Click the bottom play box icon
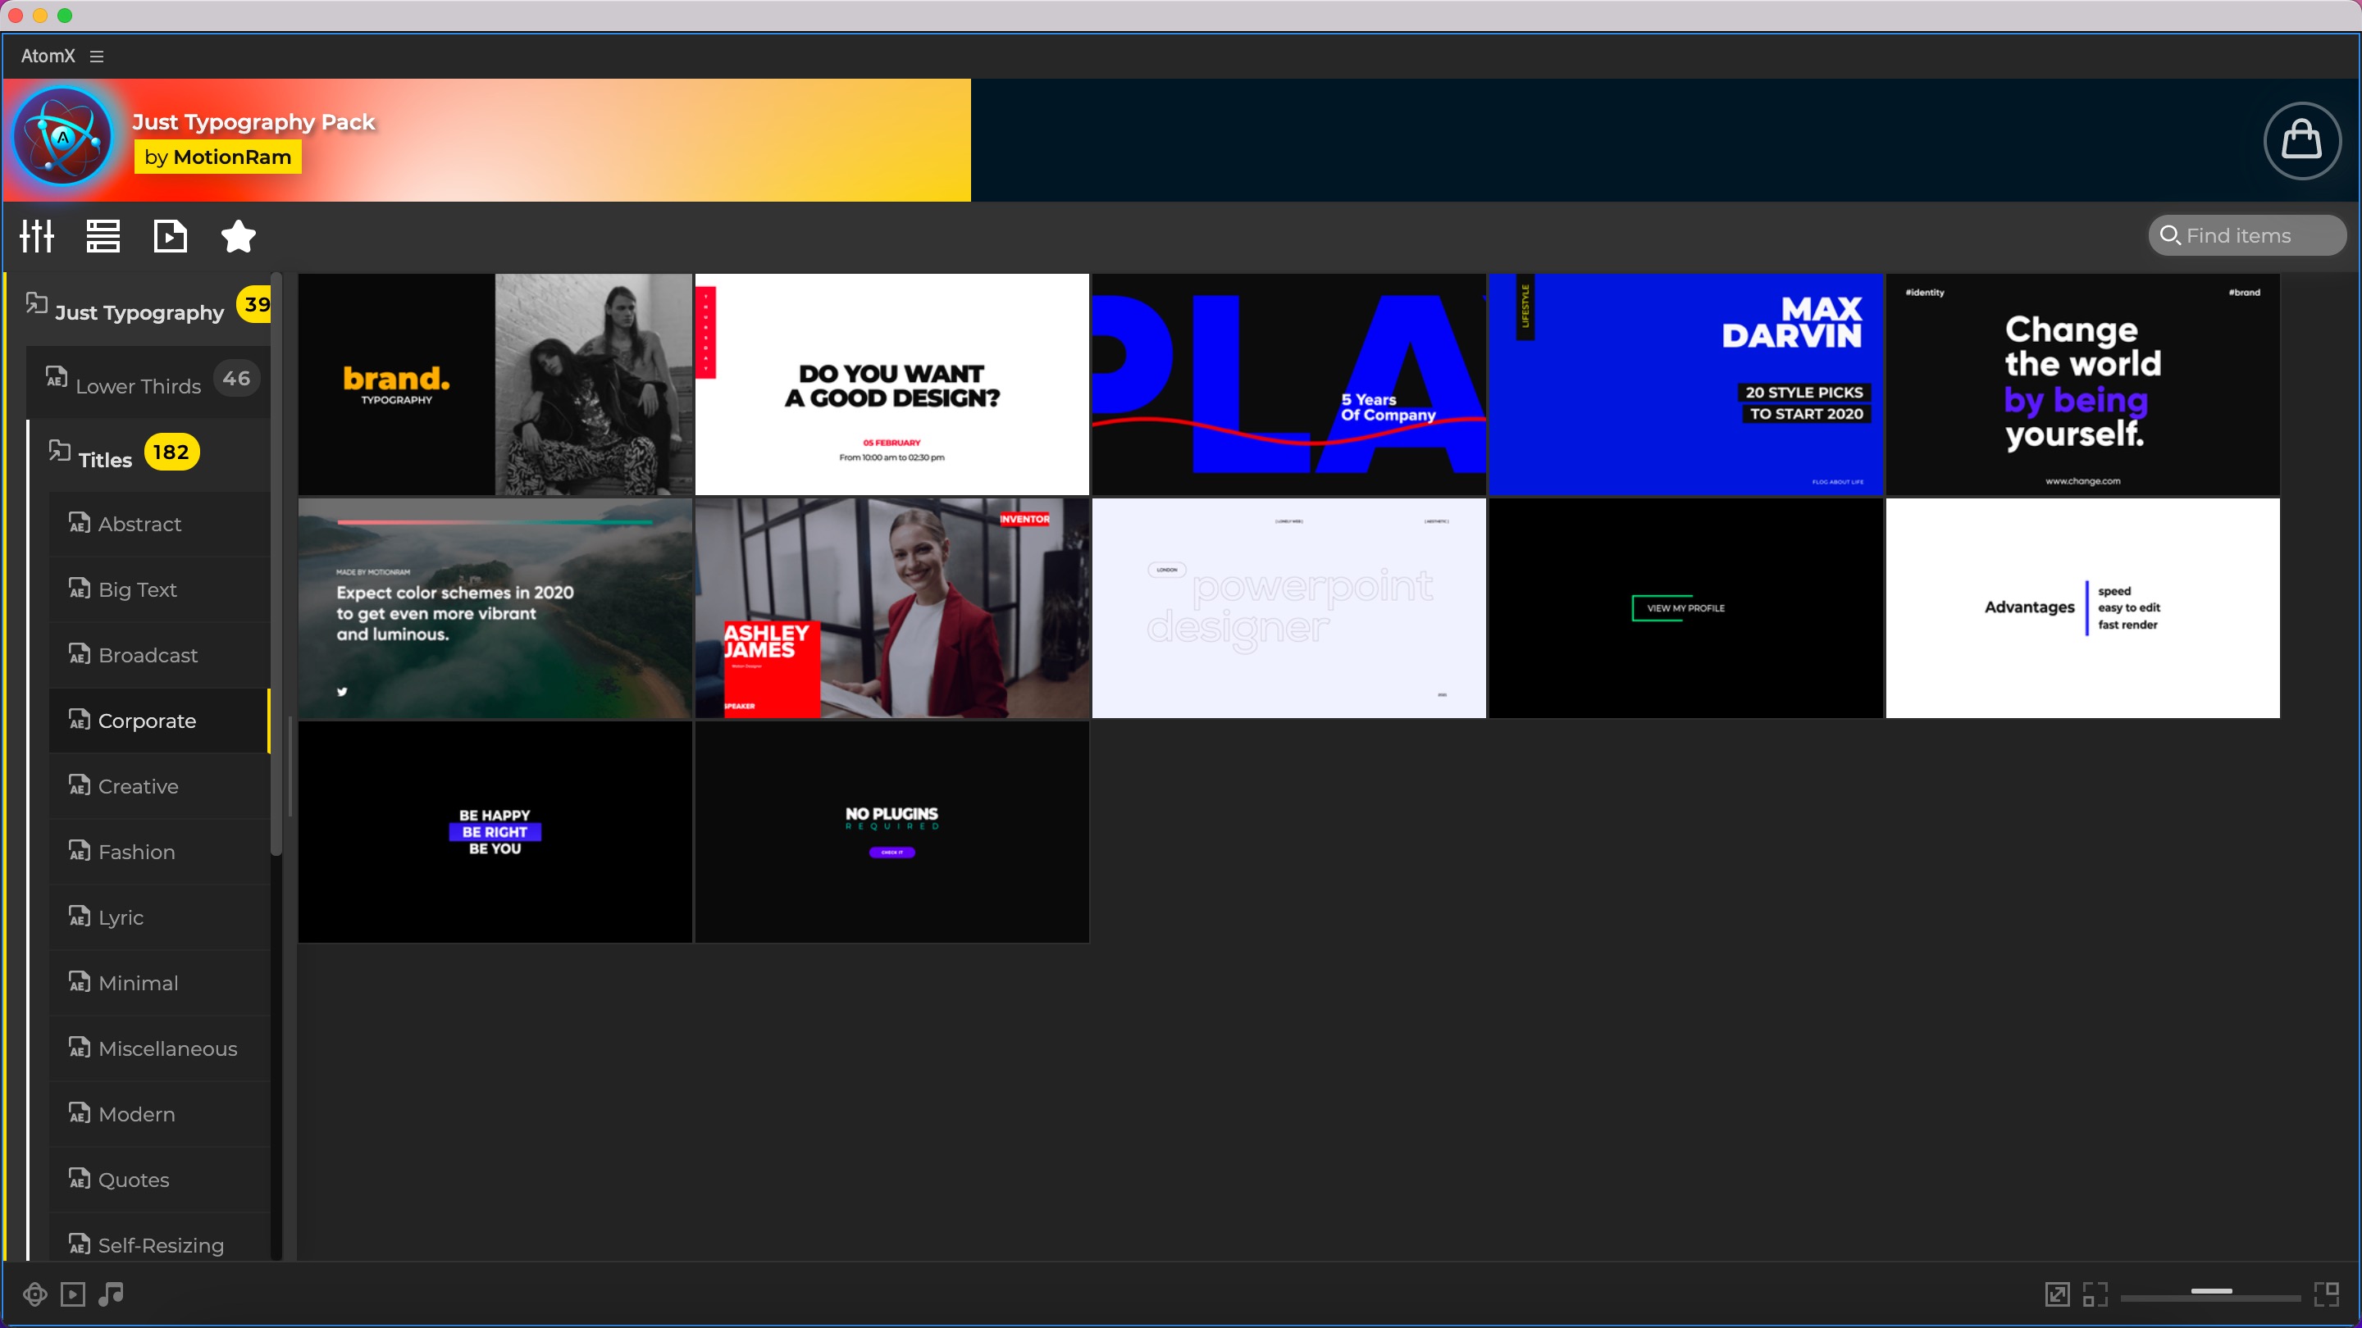The width and height of the screenshot is (2362, 1328). click(72, 1294)
